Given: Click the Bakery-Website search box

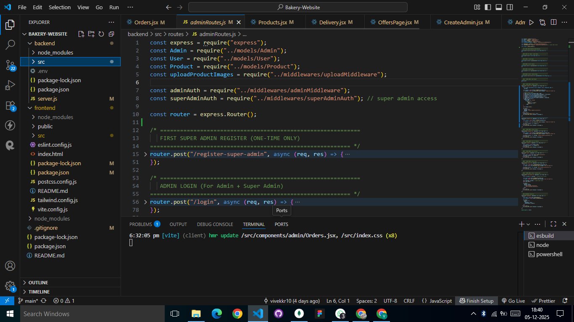Looking at the screenshot, I should (298, 8).
